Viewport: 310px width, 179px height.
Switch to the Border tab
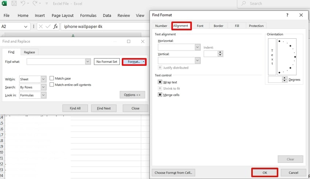click(218, 26)
